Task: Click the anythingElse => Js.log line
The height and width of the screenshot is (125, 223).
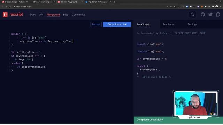Action: [x=45, y=41]
